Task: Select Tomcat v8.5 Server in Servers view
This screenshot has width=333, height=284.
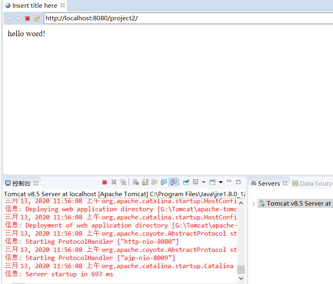Action: coord(295,204)
